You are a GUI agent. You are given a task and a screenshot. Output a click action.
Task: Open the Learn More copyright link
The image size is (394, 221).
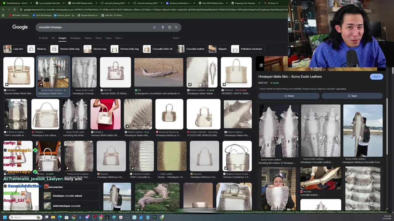point(341,89)
